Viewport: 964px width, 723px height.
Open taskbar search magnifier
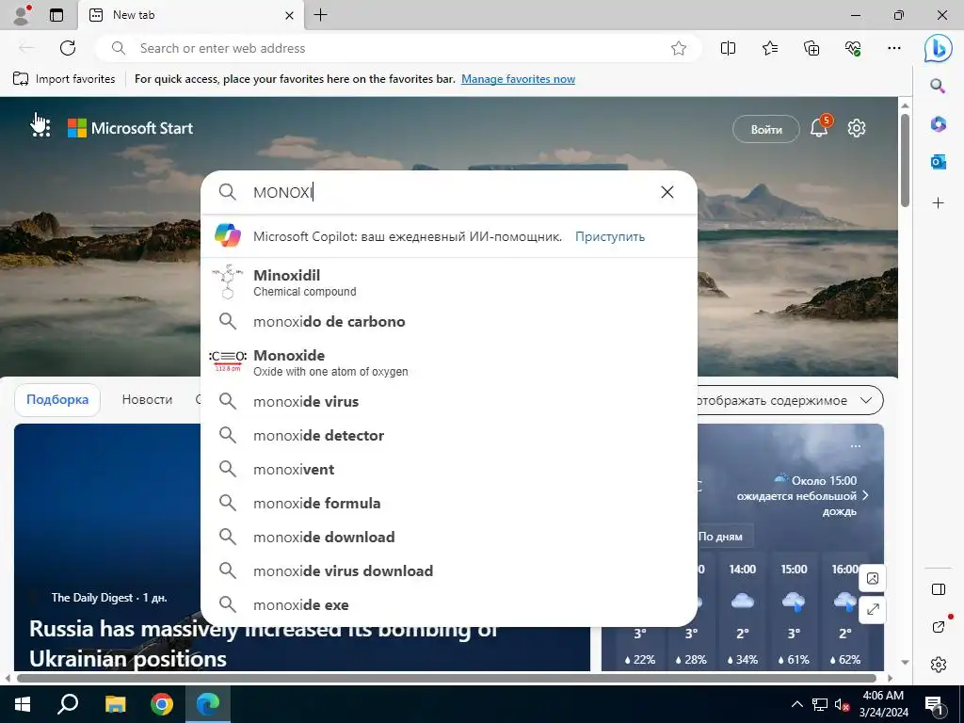68,704
